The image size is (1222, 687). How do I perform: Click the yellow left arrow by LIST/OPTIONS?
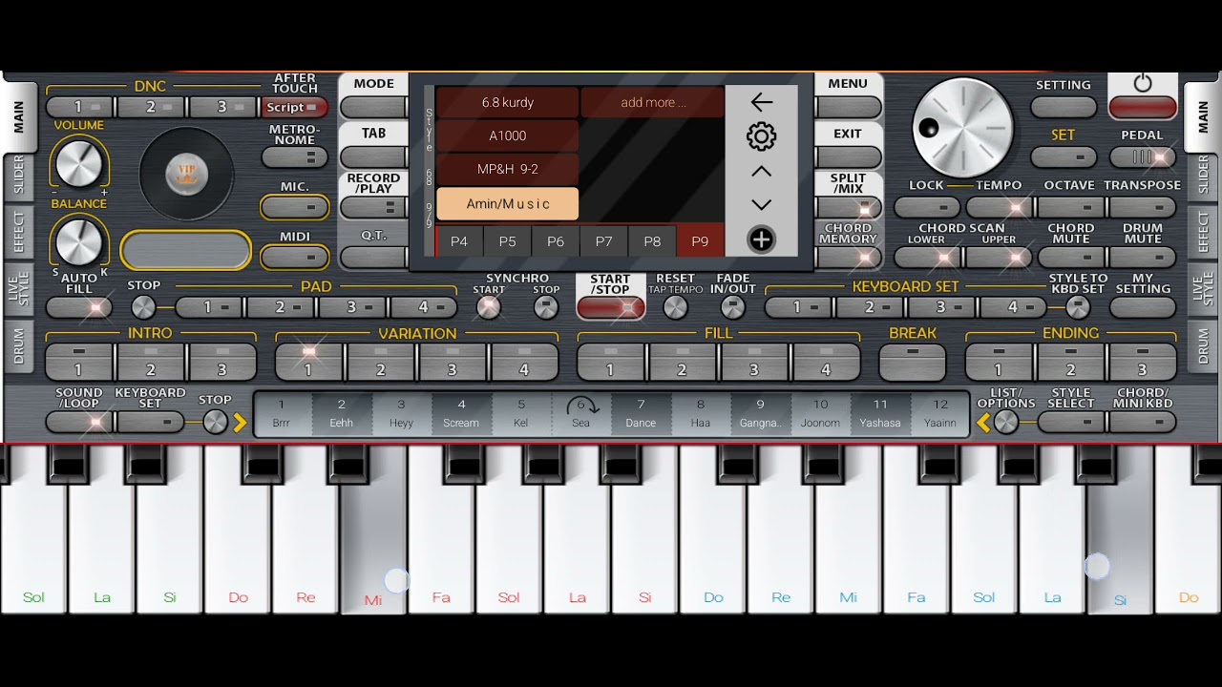[x=983, y=422]
